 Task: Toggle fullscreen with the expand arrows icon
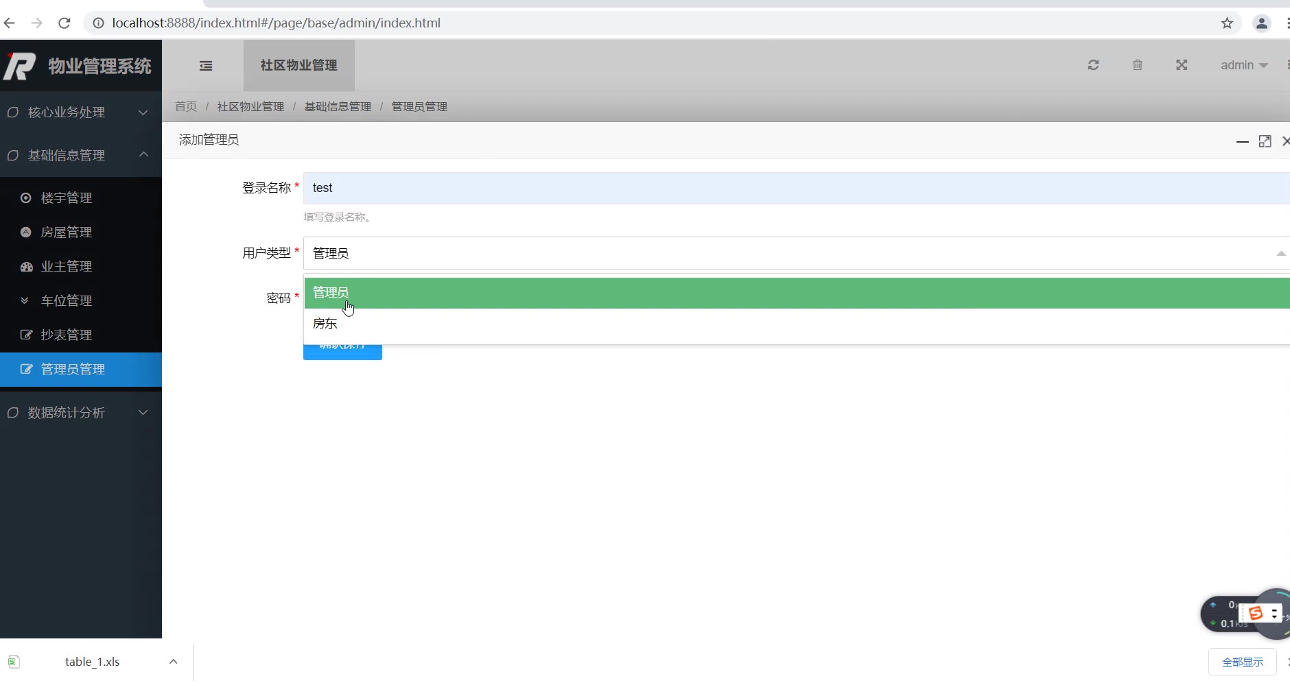click(x=1182, y=65)
